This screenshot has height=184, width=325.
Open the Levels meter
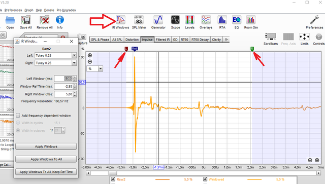tap(189, 22)
